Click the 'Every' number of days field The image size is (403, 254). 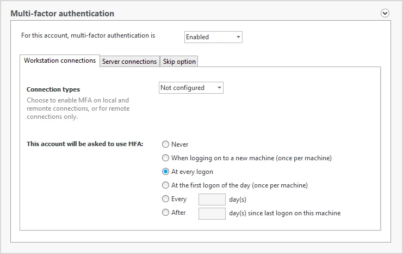(212, 199)
